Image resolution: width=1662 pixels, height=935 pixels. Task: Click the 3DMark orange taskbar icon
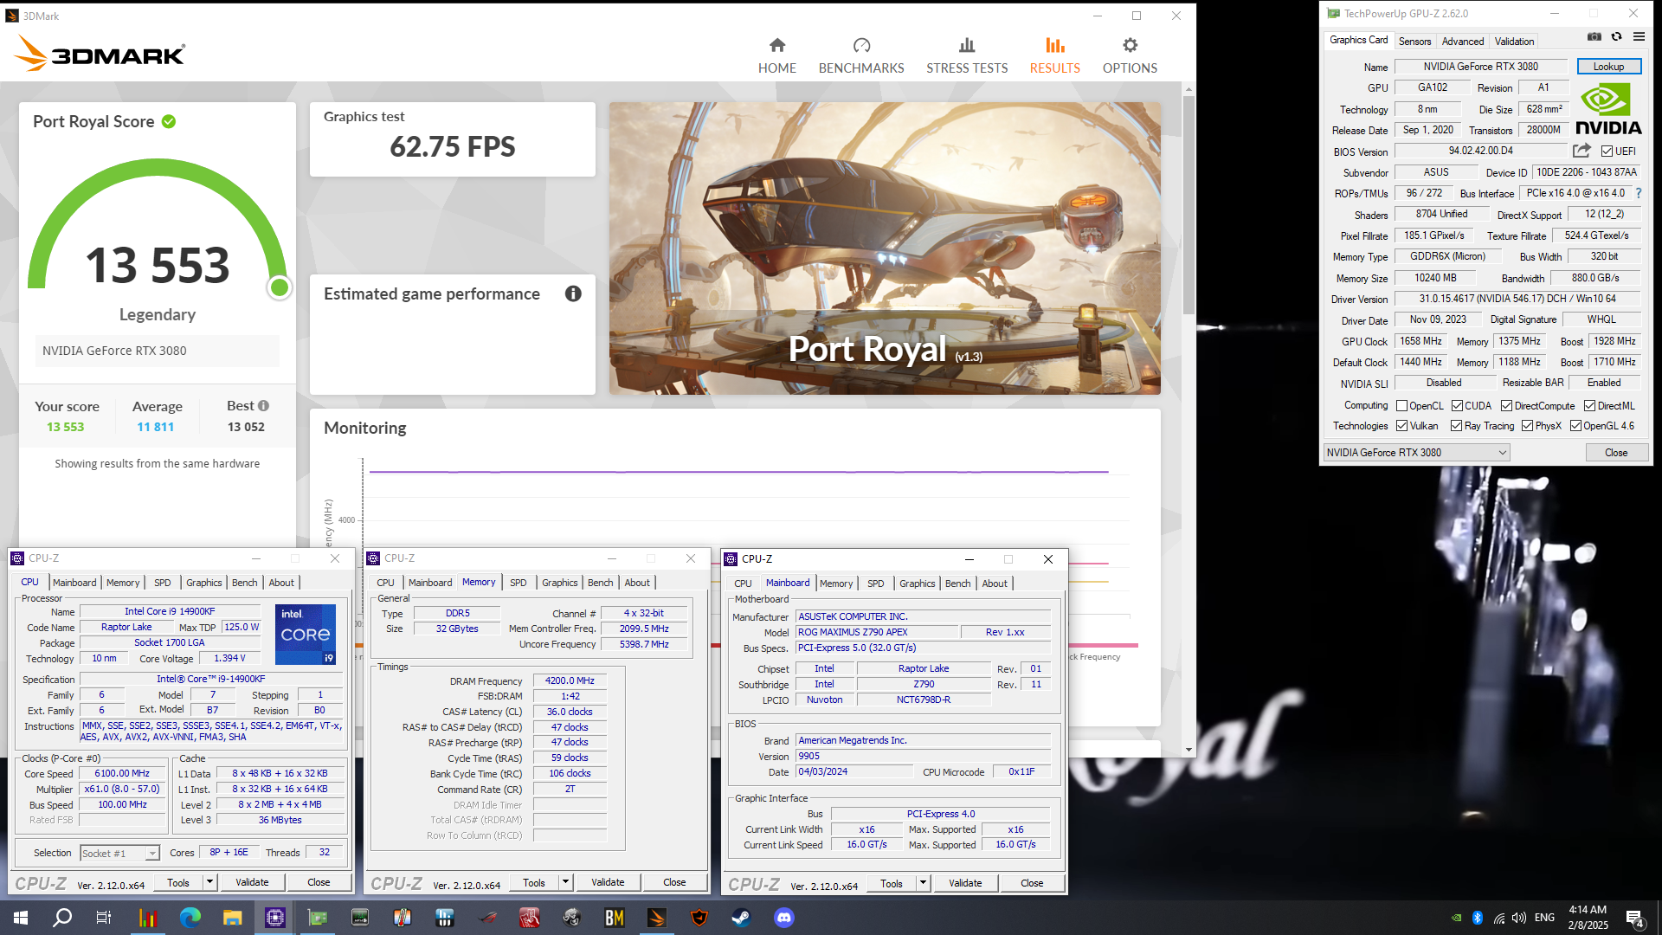(x=656, y=918)
